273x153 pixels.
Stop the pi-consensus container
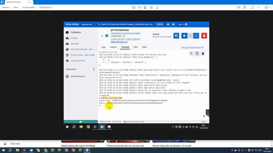[184, 36]
